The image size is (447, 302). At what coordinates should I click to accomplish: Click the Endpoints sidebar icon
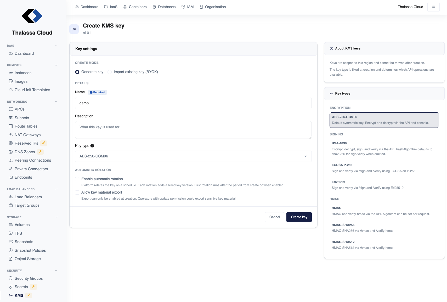[x=10, y=177]
